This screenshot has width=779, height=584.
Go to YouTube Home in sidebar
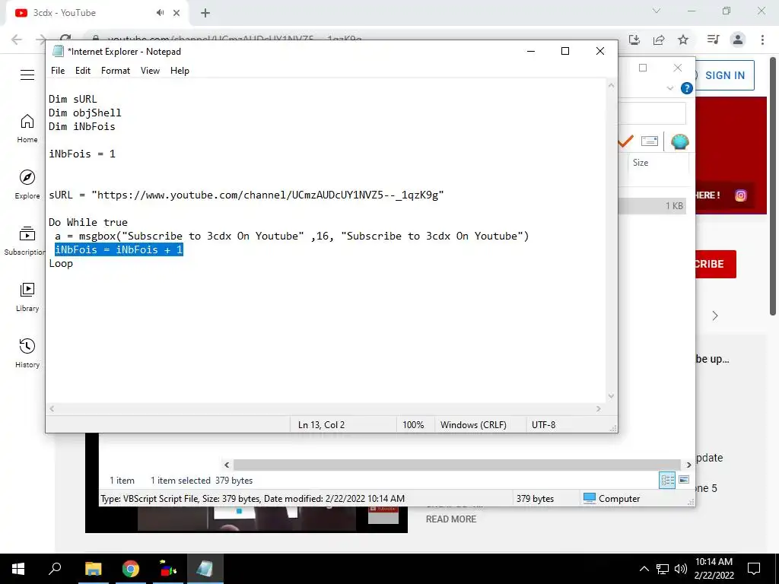click(27, 128)
